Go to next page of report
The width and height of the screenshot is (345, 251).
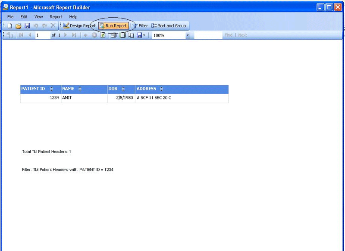coord(66,35)
